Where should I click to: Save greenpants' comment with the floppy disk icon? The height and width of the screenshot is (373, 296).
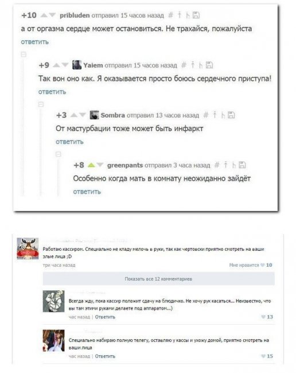242,165
